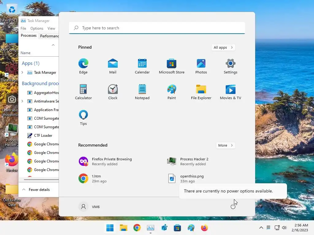This screenshot has width=314, height=235.
Task: Click the Apps (1) group header
Action: coord(31,63)
